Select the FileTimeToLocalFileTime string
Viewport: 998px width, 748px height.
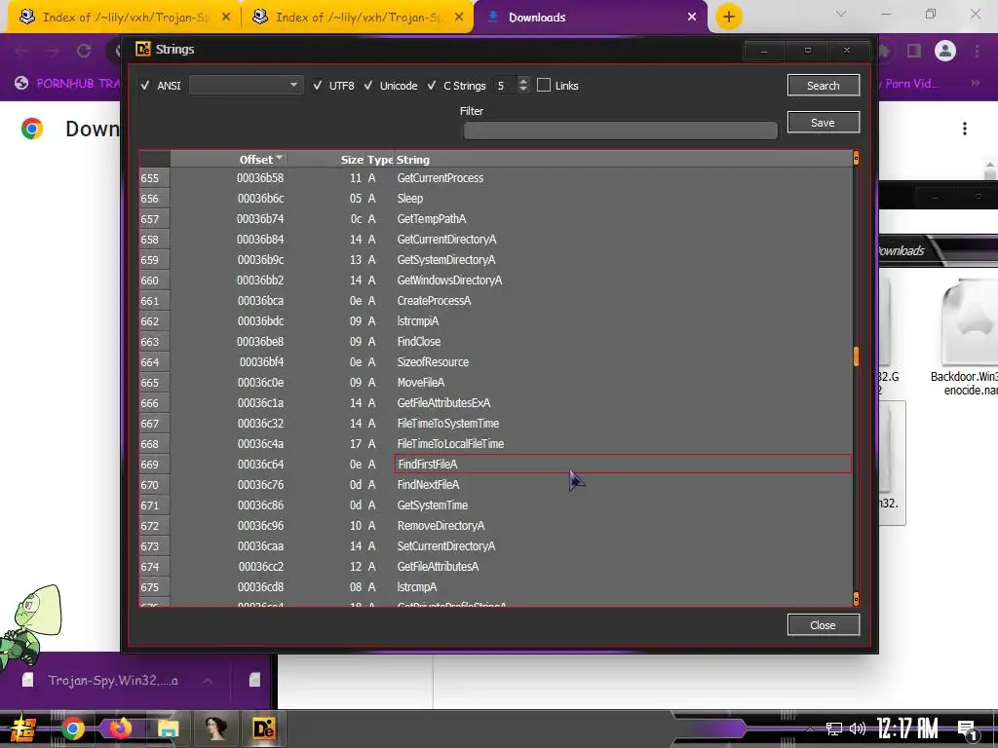[450, 443]
